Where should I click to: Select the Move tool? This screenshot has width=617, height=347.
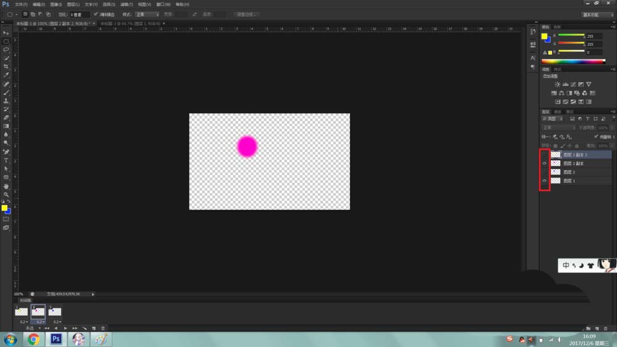click(6, 33)
